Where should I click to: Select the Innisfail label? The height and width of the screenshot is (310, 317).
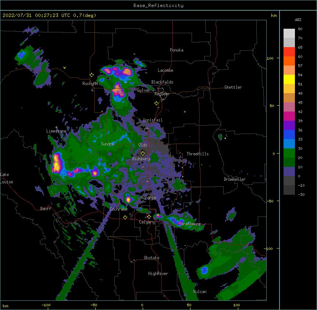point(153,120)
